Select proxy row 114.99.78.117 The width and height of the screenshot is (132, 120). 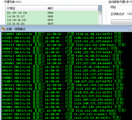coord(52,16)
